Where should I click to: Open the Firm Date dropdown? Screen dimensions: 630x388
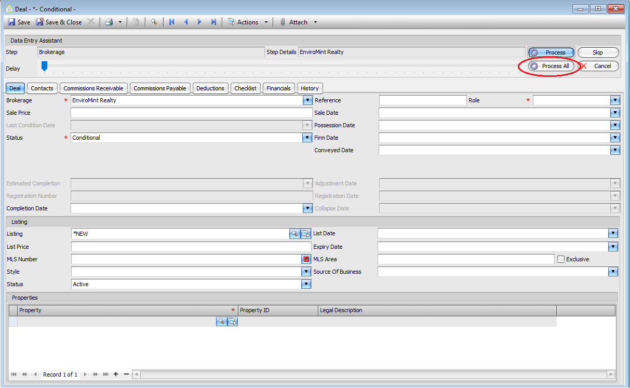coord(615,138)
